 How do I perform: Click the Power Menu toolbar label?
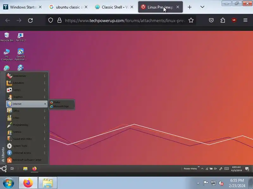190,169
